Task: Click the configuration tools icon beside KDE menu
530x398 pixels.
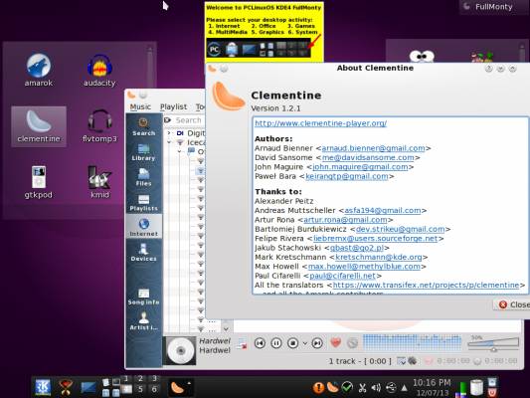Action: 66,387
